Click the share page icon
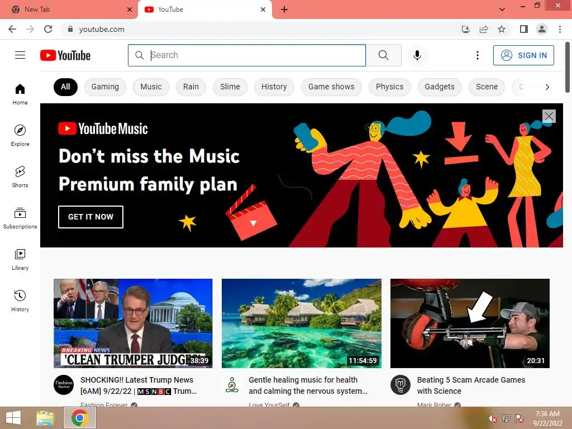 point(484,29)
